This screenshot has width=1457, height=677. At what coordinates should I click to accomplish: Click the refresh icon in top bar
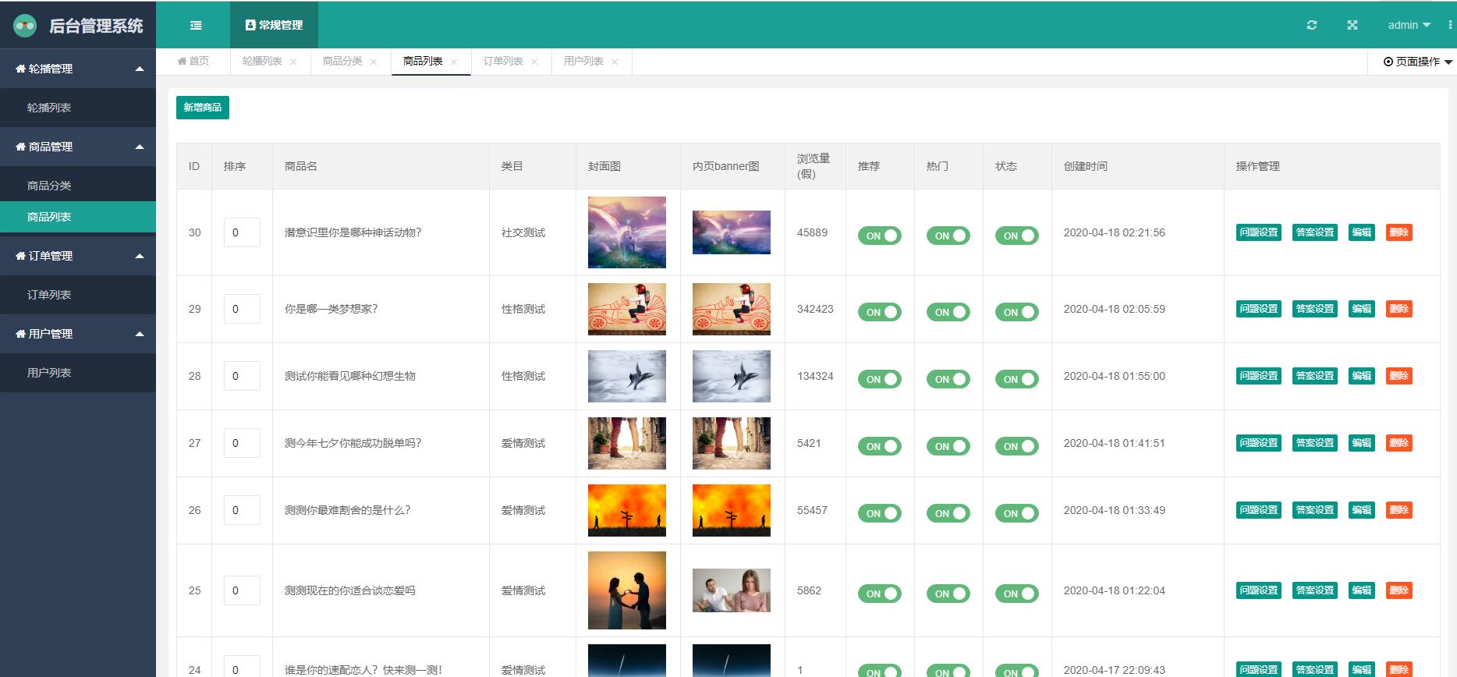pos(1312,25)
